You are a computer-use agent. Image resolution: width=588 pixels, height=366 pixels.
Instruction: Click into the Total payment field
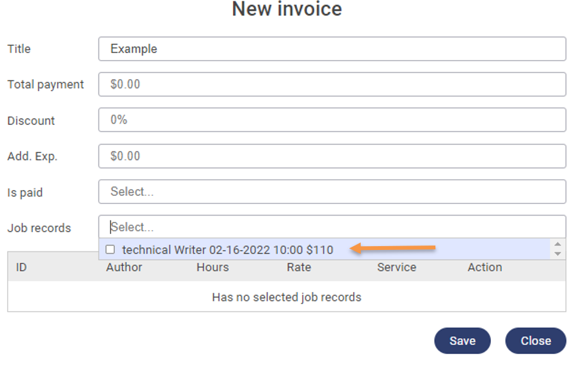click(x=332, y=84)
